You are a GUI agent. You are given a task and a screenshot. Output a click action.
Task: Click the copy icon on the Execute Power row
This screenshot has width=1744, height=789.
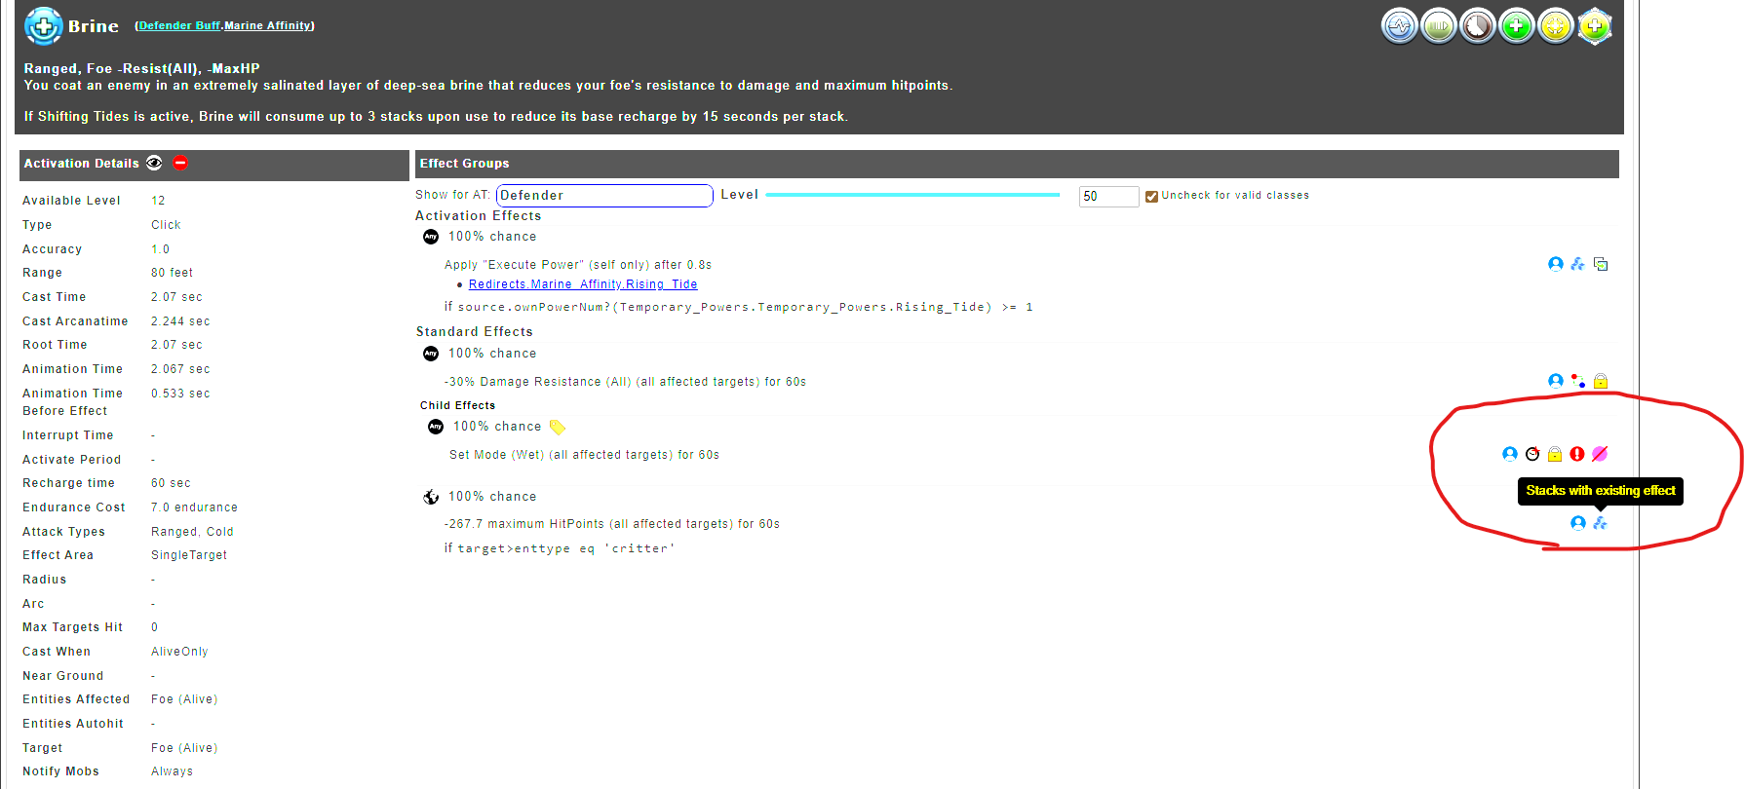(x=1601, y=264)
